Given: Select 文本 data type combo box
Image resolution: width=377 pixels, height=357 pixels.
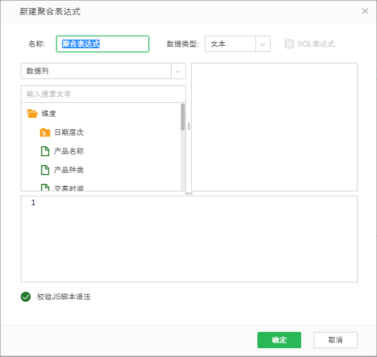Looking at the screenshot, I should click(230, 44).
